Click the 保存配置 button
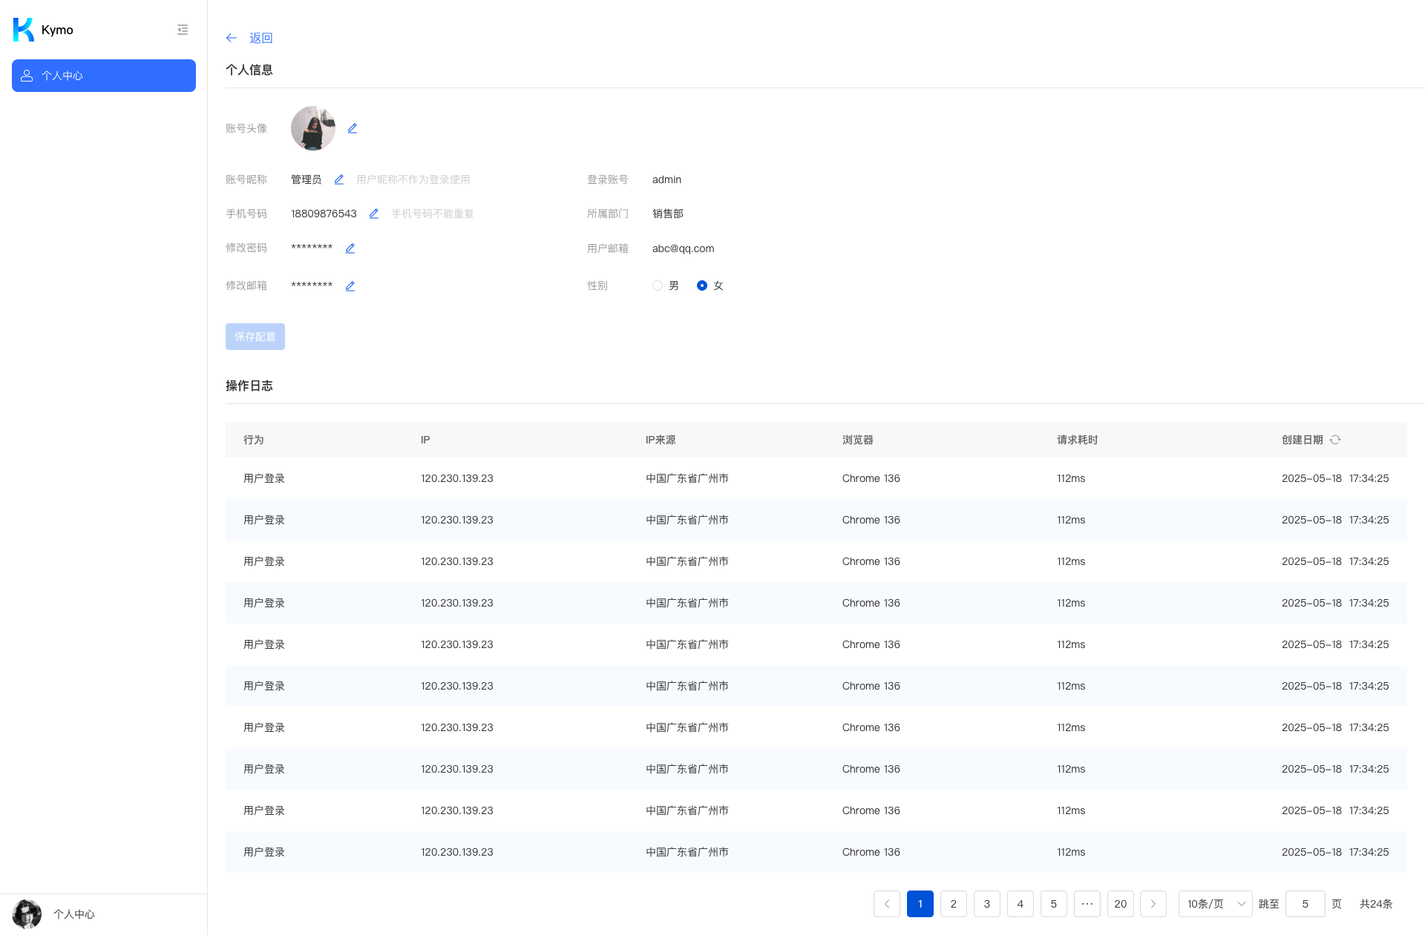This screenshot has width=1425, height=935. 255,337
